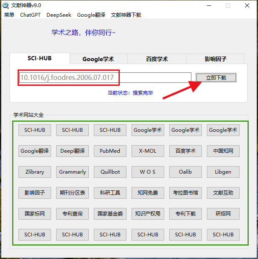Open the 国家基金委 button
Viewport: 258px width, 259px height.
pos(110,214)
